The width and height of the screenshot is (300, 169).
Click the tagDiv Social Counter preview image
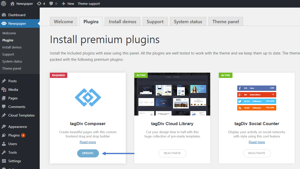tap(257, 98)
